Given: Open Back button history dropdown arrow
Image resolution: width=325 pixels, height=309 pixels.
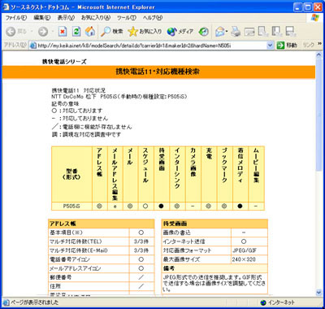Looking at the screenshot, I should [x=32, y=32].
